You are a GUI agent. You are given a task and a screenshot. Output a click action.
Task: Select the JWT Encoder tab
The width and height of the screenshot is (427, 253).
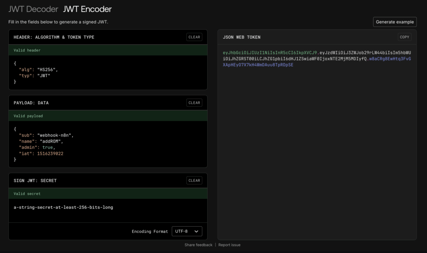87,9
